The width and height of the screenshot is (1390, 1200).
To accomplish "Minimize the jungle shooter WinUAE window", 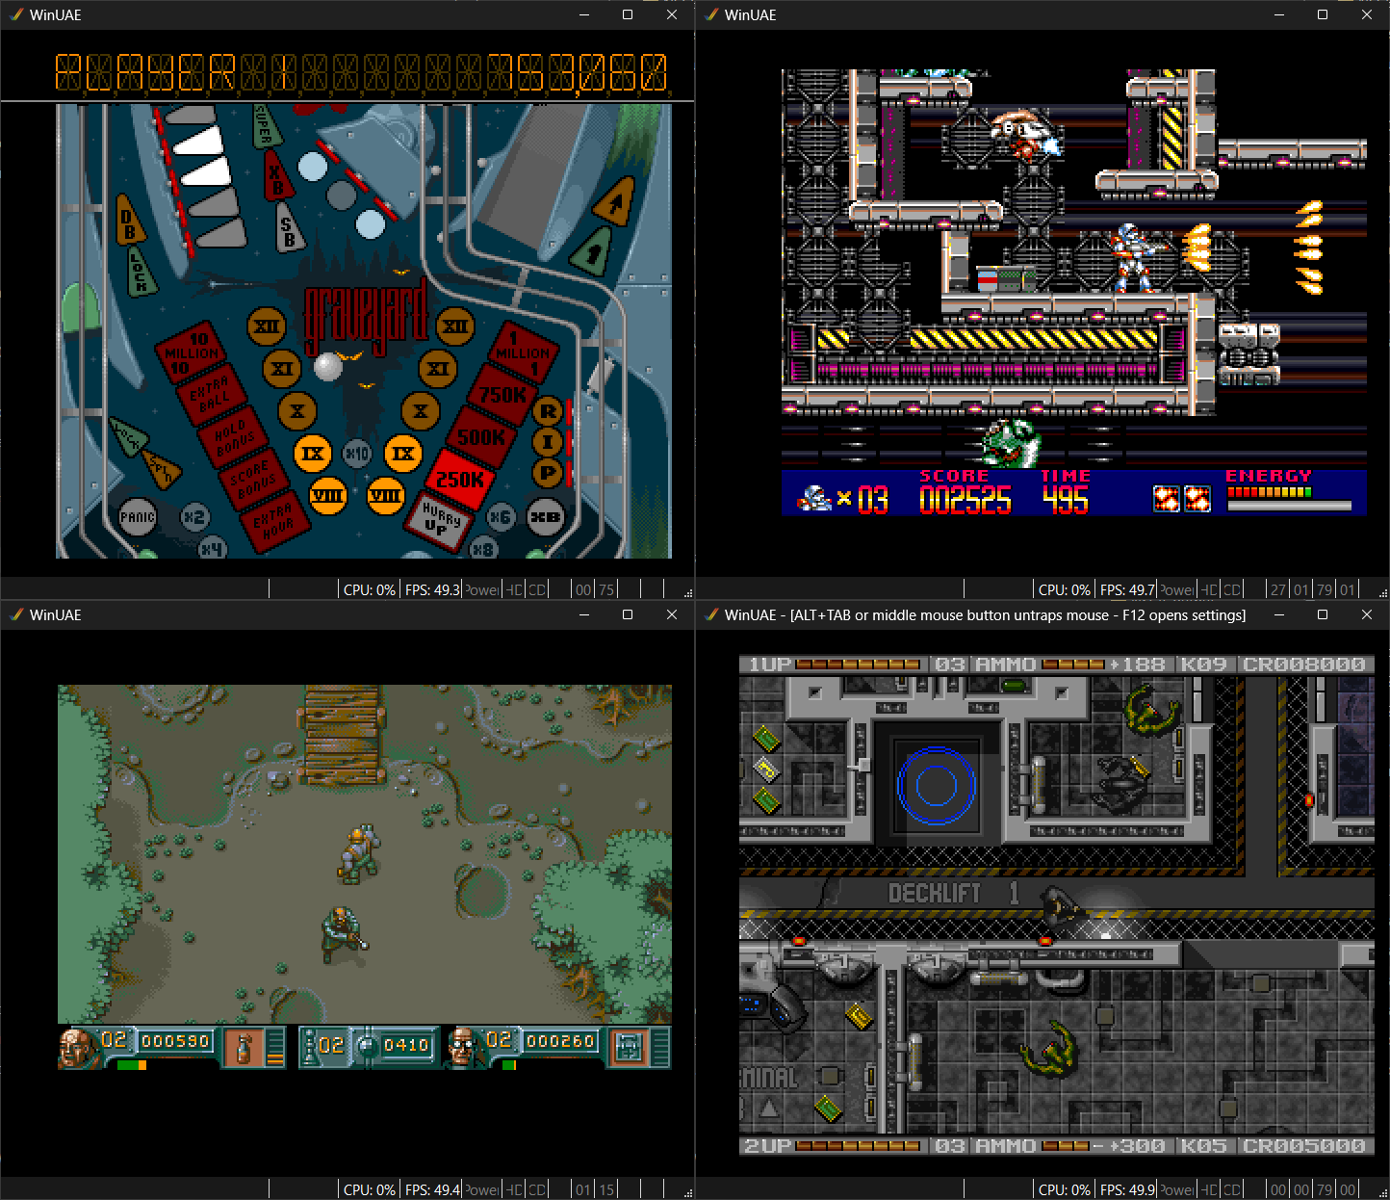I will click(583, 614).
